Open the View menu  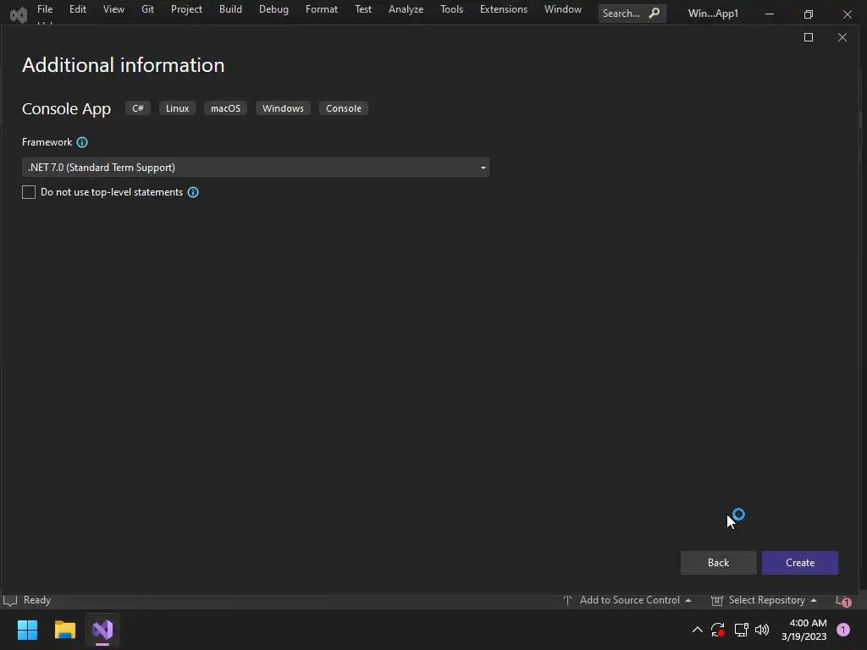[113, 9]
